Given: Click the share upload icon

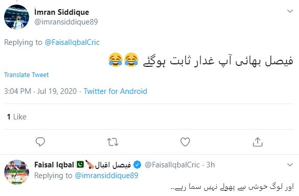Looking at the screenshot, I should (x=258, y=142).
